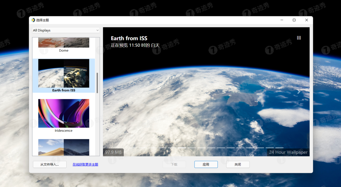Image resolution: width=341 pixels, height=187 pixels.
Task: Click the WinDynamicDesktop app icon in title bar
Action: coord(33,20)
